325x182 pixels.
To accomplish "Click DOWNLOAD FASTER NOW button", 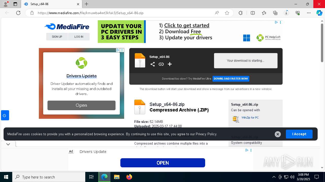I will click(231, 79).
